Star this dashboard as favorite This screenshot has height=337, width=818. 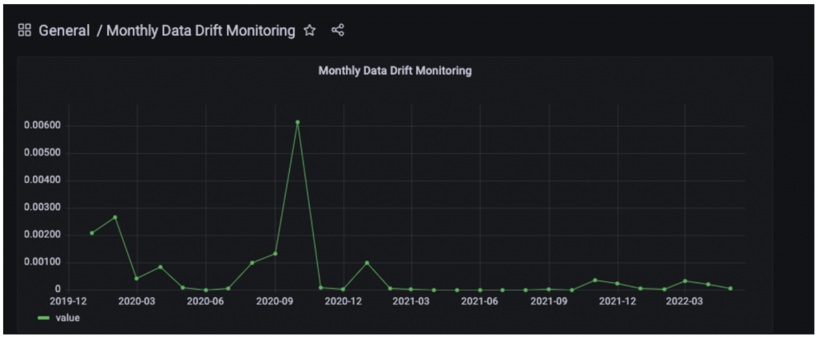tap(310, 31)
